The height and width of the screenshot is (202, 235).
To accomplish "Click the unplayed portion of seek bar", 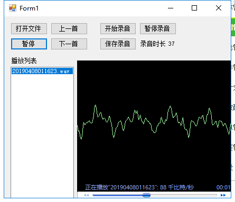I will click(183, 195).
